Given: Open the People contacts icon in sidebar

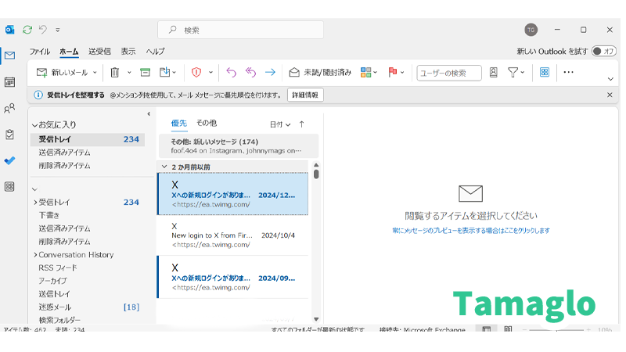Looking at the screenshot, I should coord(9,109).
